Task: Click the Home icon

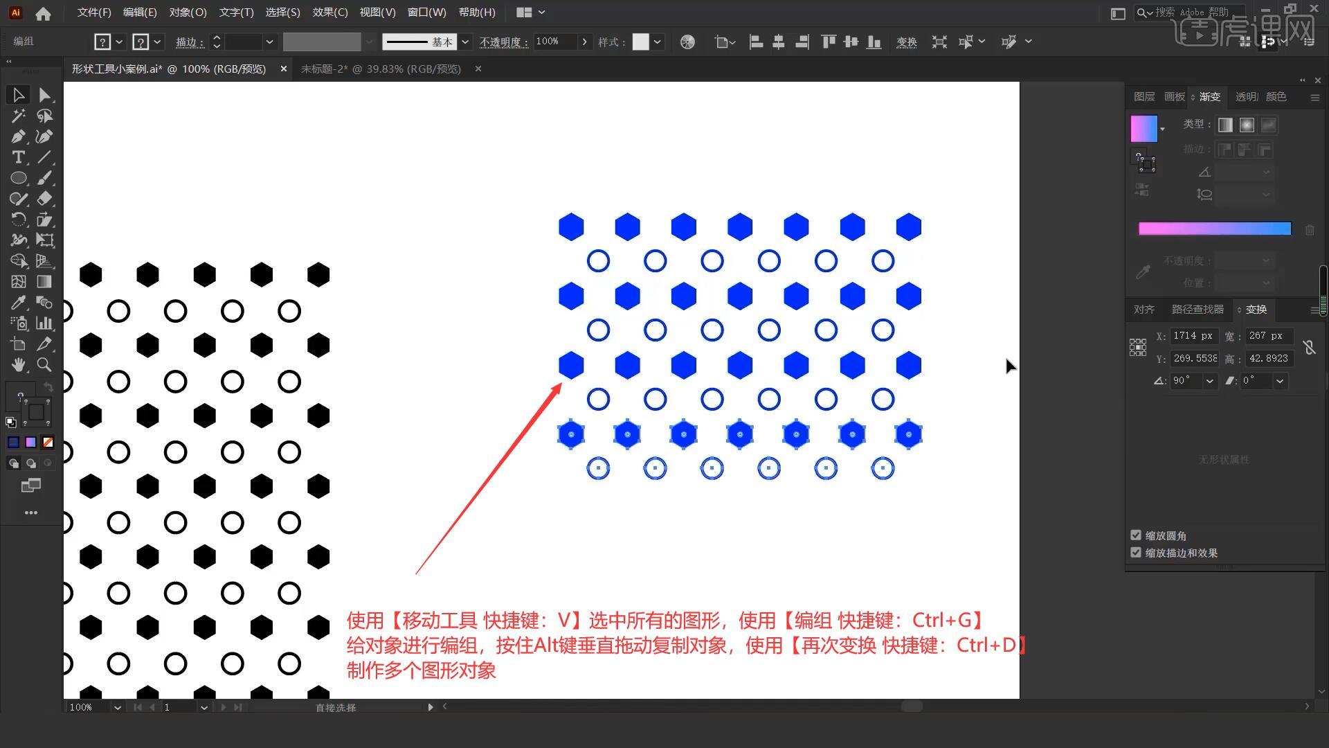Action: pos(43,12)
